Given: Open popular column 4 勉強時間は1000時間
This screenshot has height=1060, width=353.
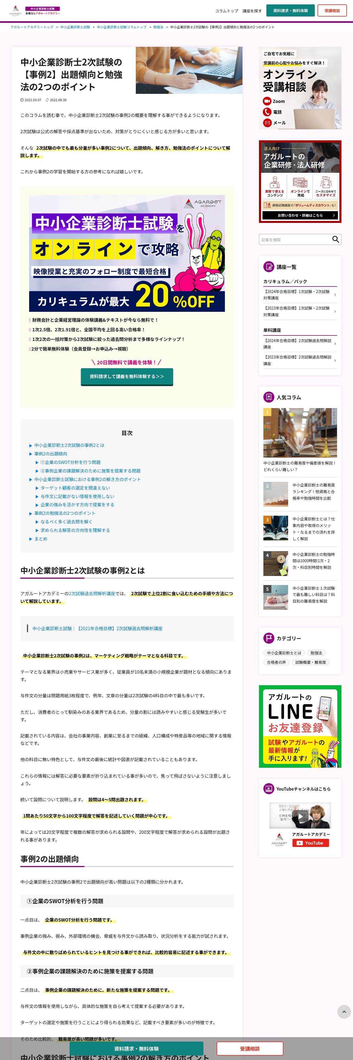Looking at the screenshot, I should coord(300,563).
